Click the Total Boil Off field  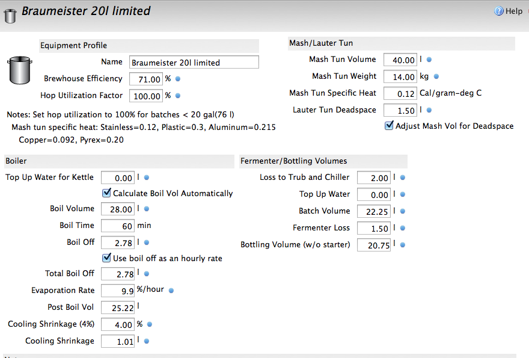click(118, 274)
